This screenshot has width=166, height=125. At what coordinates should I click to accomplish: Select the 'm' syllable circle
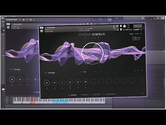(85, 82)
